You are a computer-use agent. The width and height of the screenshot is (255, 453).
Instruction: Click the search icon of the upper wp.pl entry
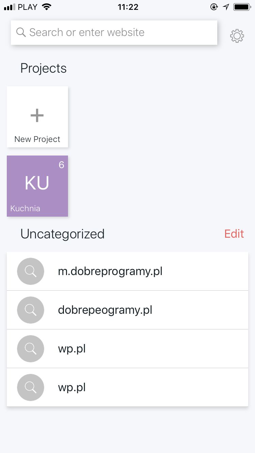[31, 349]
